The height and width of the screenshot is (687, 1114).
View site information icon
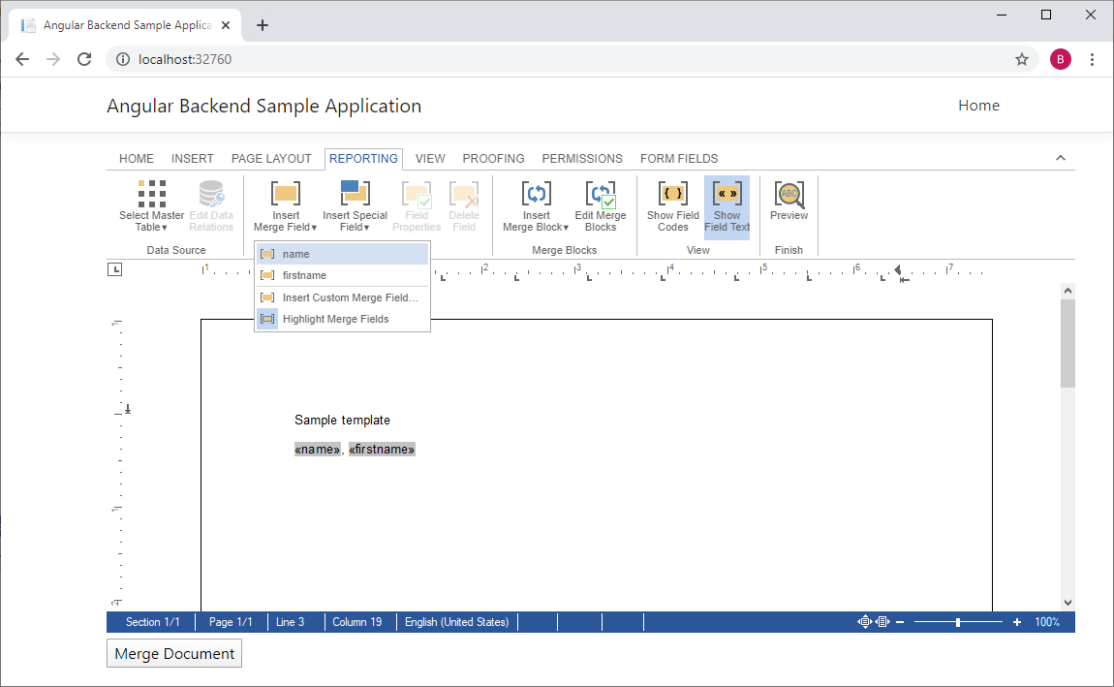123,59
